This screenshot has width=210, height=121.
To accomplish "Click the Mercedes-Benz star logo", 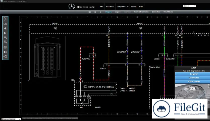I will 72,6.
